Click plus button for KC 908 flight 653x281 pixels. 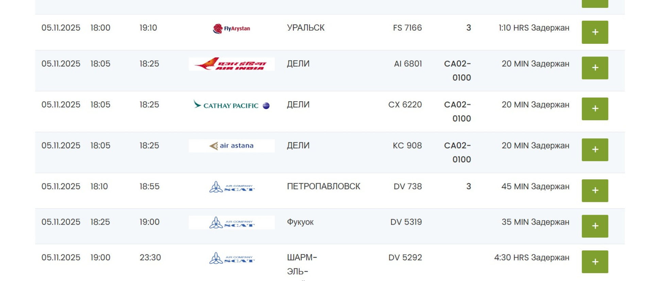(x=595, y=150)
